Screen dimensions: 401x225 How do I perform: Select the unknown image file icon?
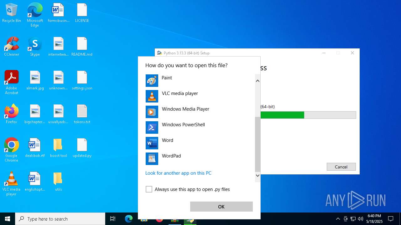tap(59, 81)
